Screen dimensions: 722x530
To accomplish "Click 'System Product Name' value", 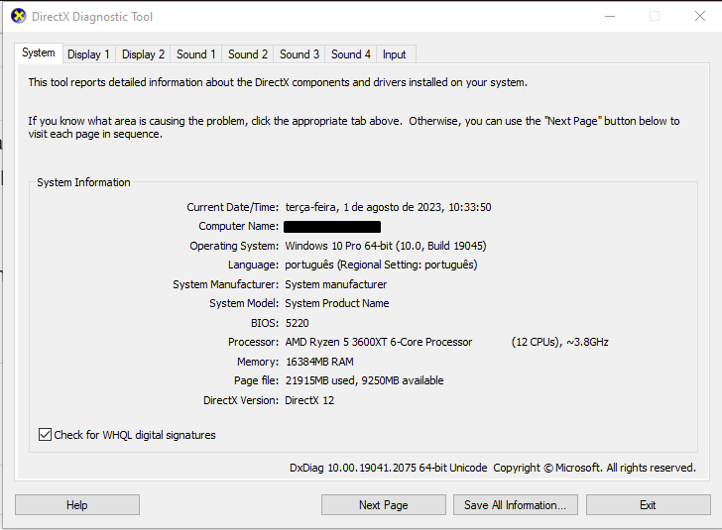I will [336, 303].
